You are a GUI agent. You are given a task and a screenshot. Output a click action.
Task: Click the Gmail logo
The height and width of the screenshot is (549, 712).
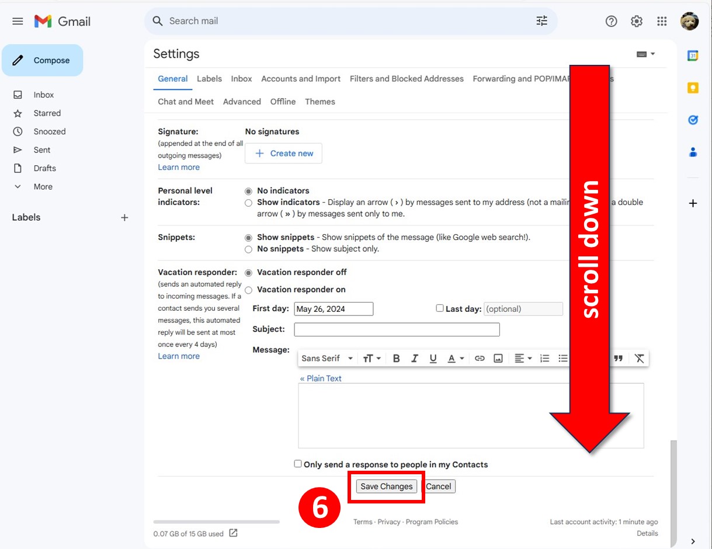pyautogui.click(x=62, y=22)
